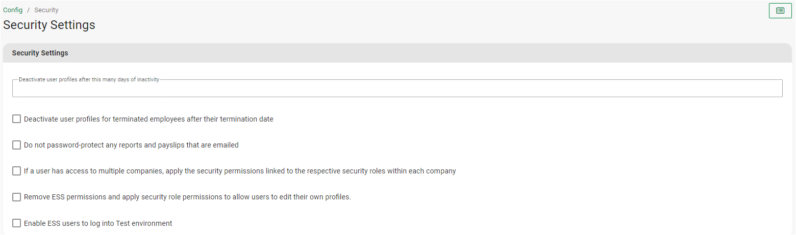The width and height of the screenshot is (796, 235).
Task: Tick the terminated employees deactivation checkbox
Action: (x=17, y=119)
